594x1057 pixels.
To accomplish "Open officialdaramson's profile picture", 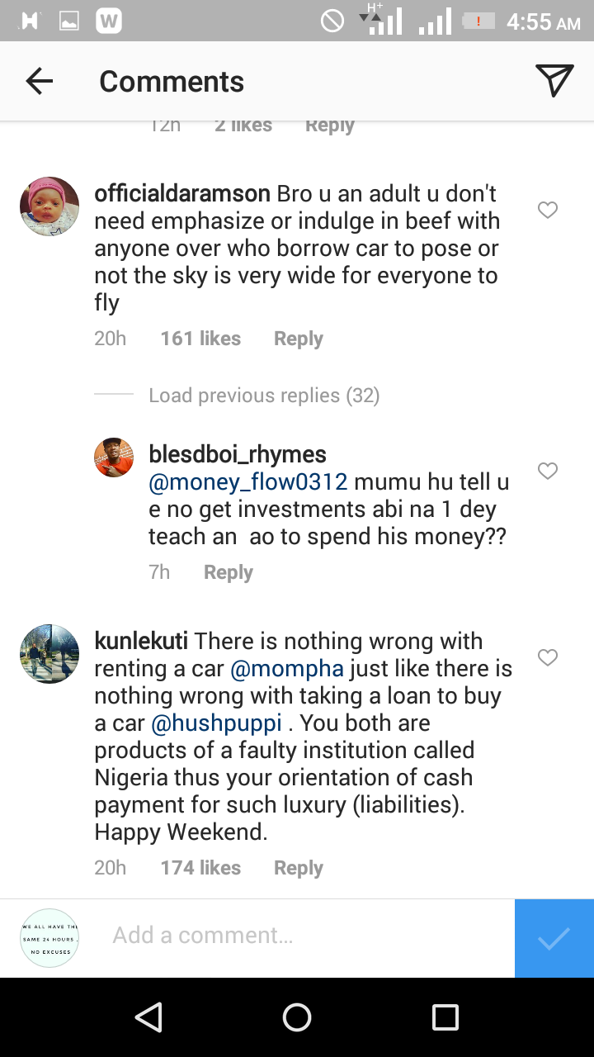I will [x=49, y=206].
